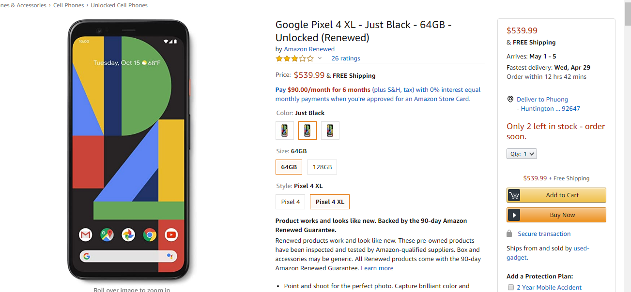
Task: Click the shopping cart icon on Add to Cart
Action: click(514, 195)
